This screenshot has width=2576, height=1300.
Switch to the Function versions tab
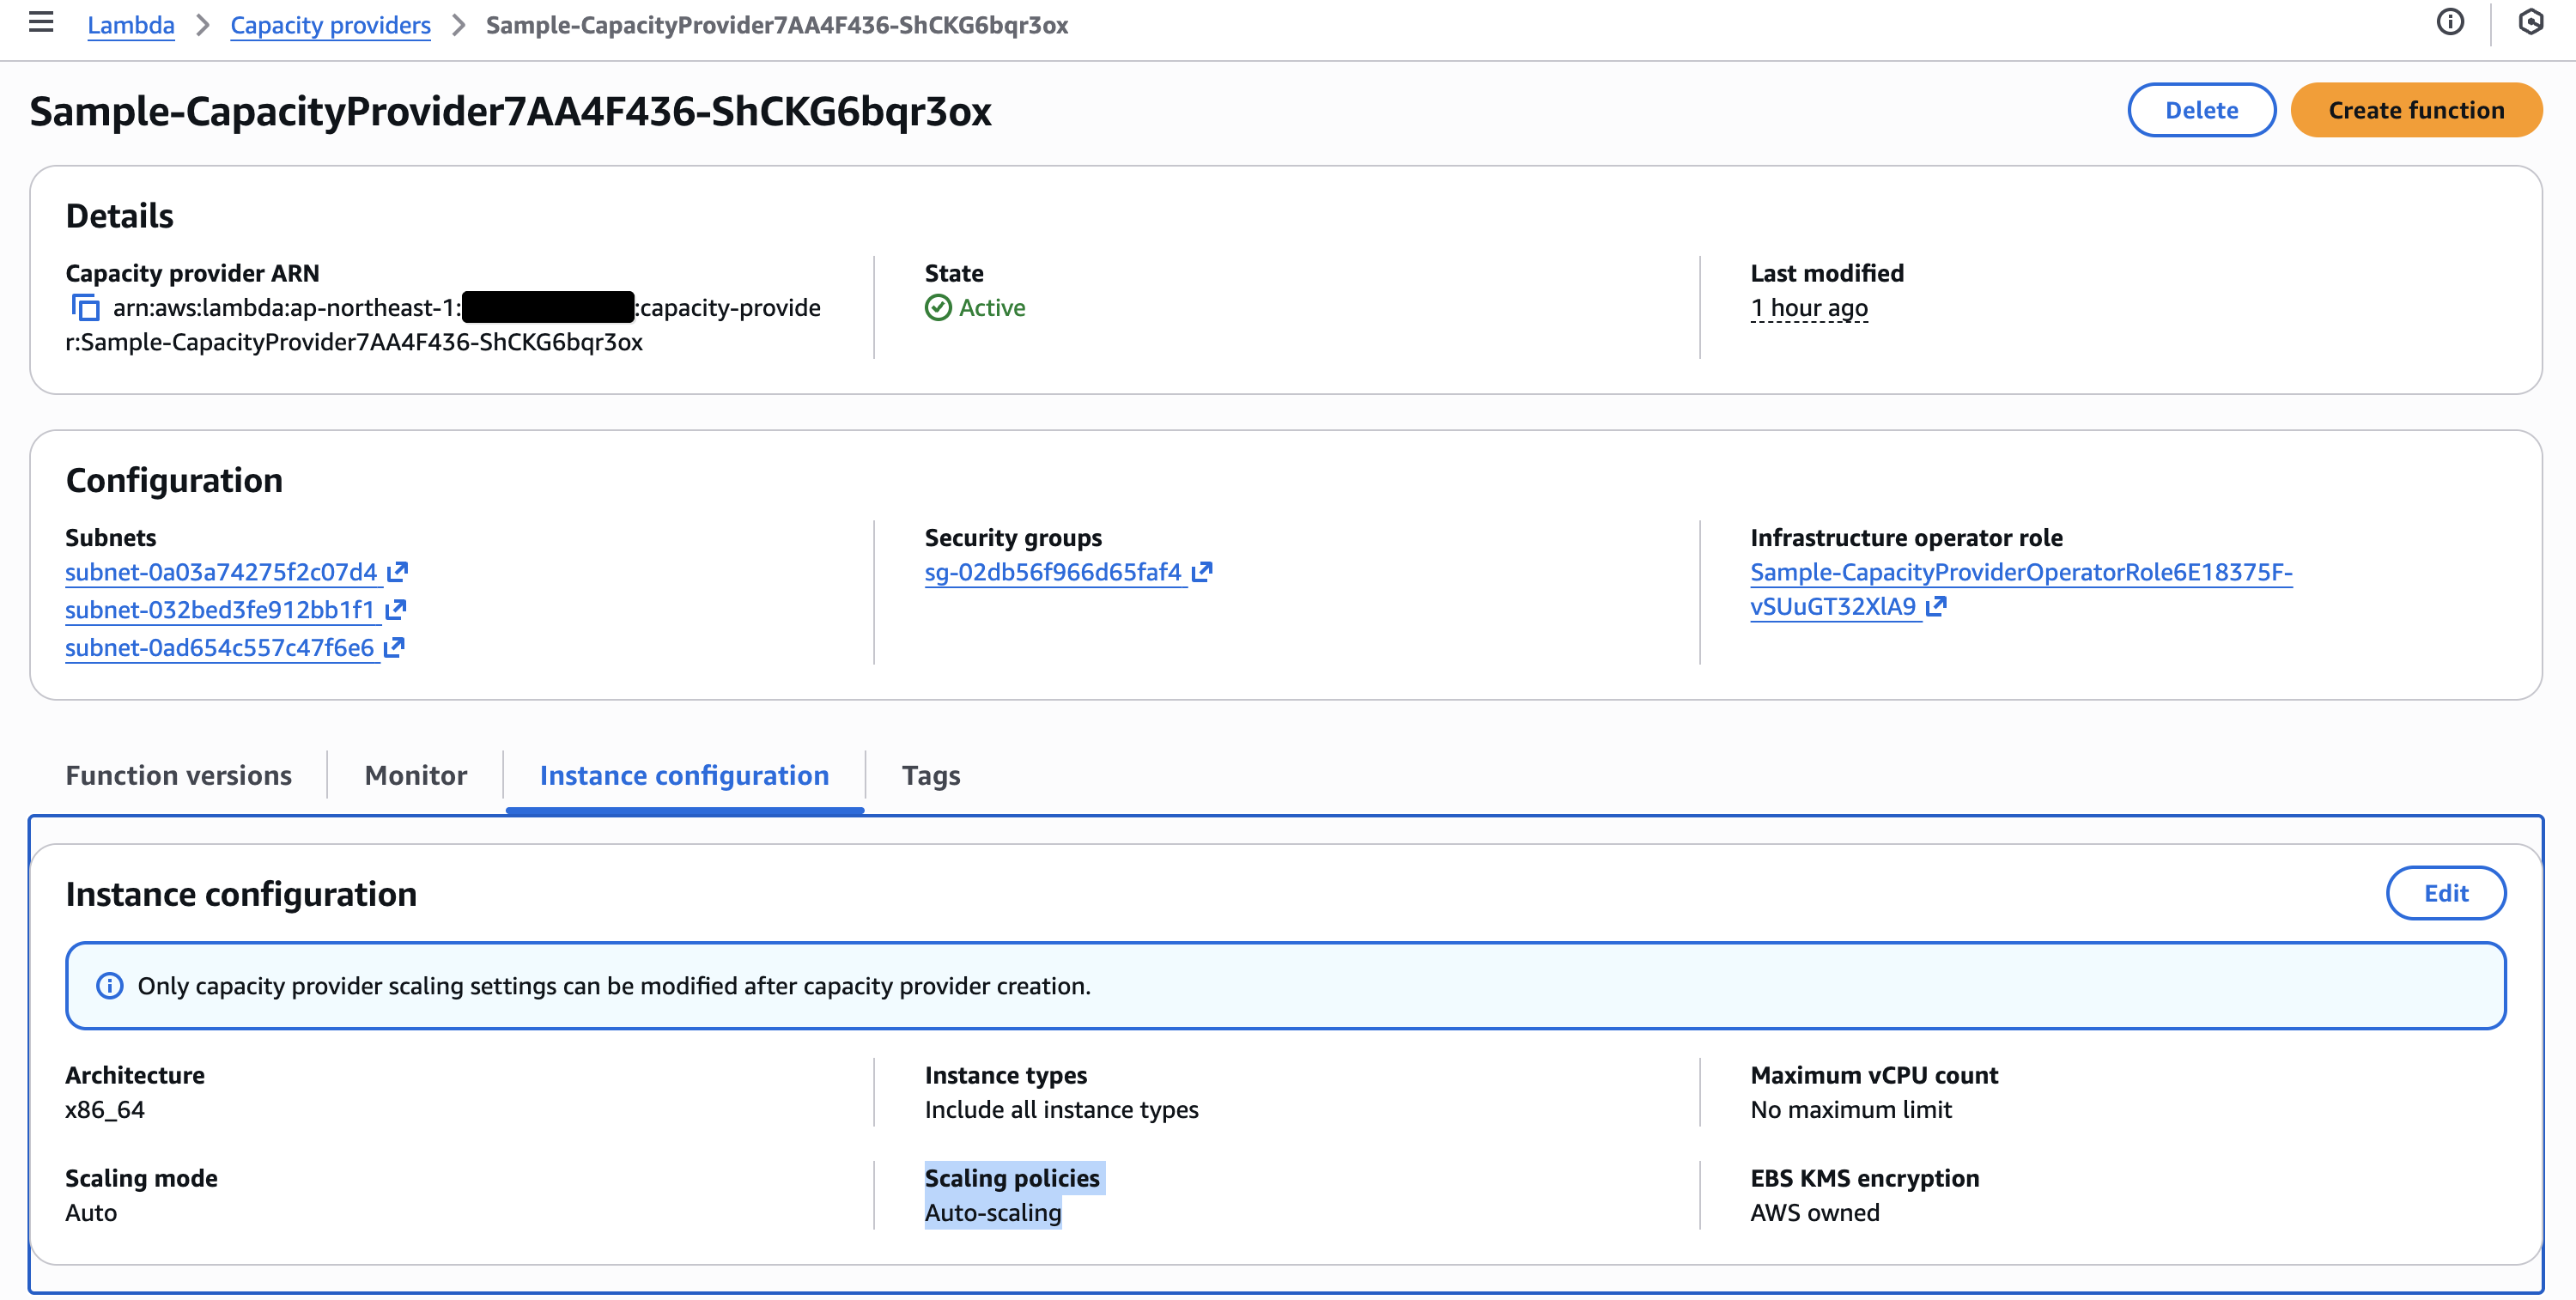pos(178,775)
